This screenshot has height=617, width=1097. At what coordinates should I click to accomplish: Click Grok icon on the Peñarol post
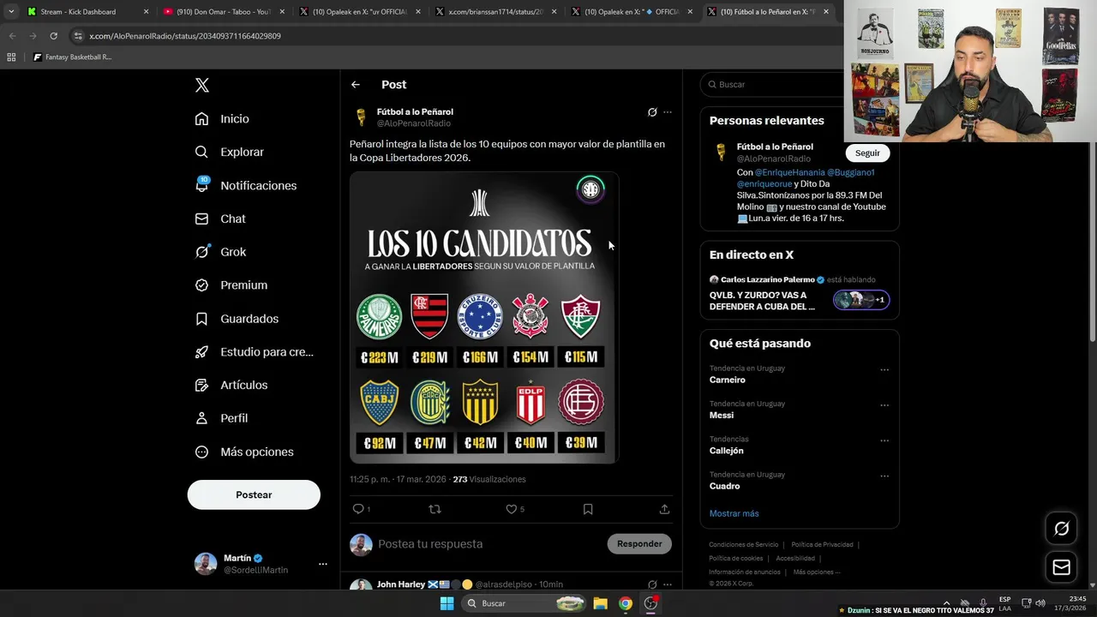pyautogui.click(x=652, y=112)
